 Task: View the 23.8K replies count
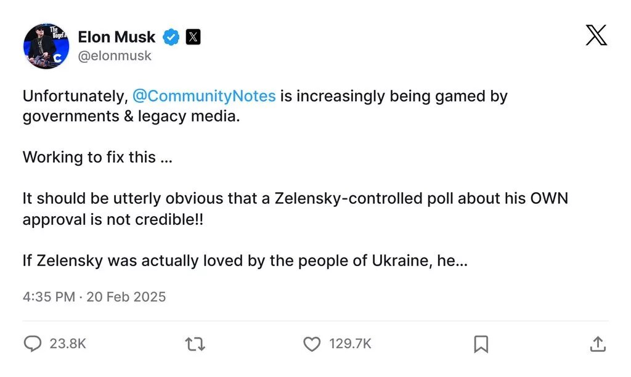click(68, 344)
